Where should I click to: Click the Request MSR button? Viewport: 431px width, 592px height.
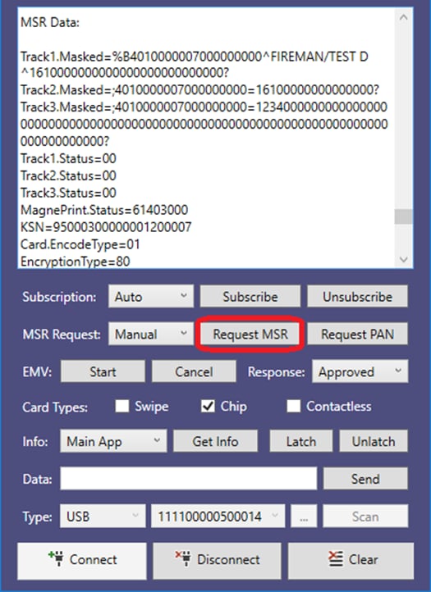(250, 334)
